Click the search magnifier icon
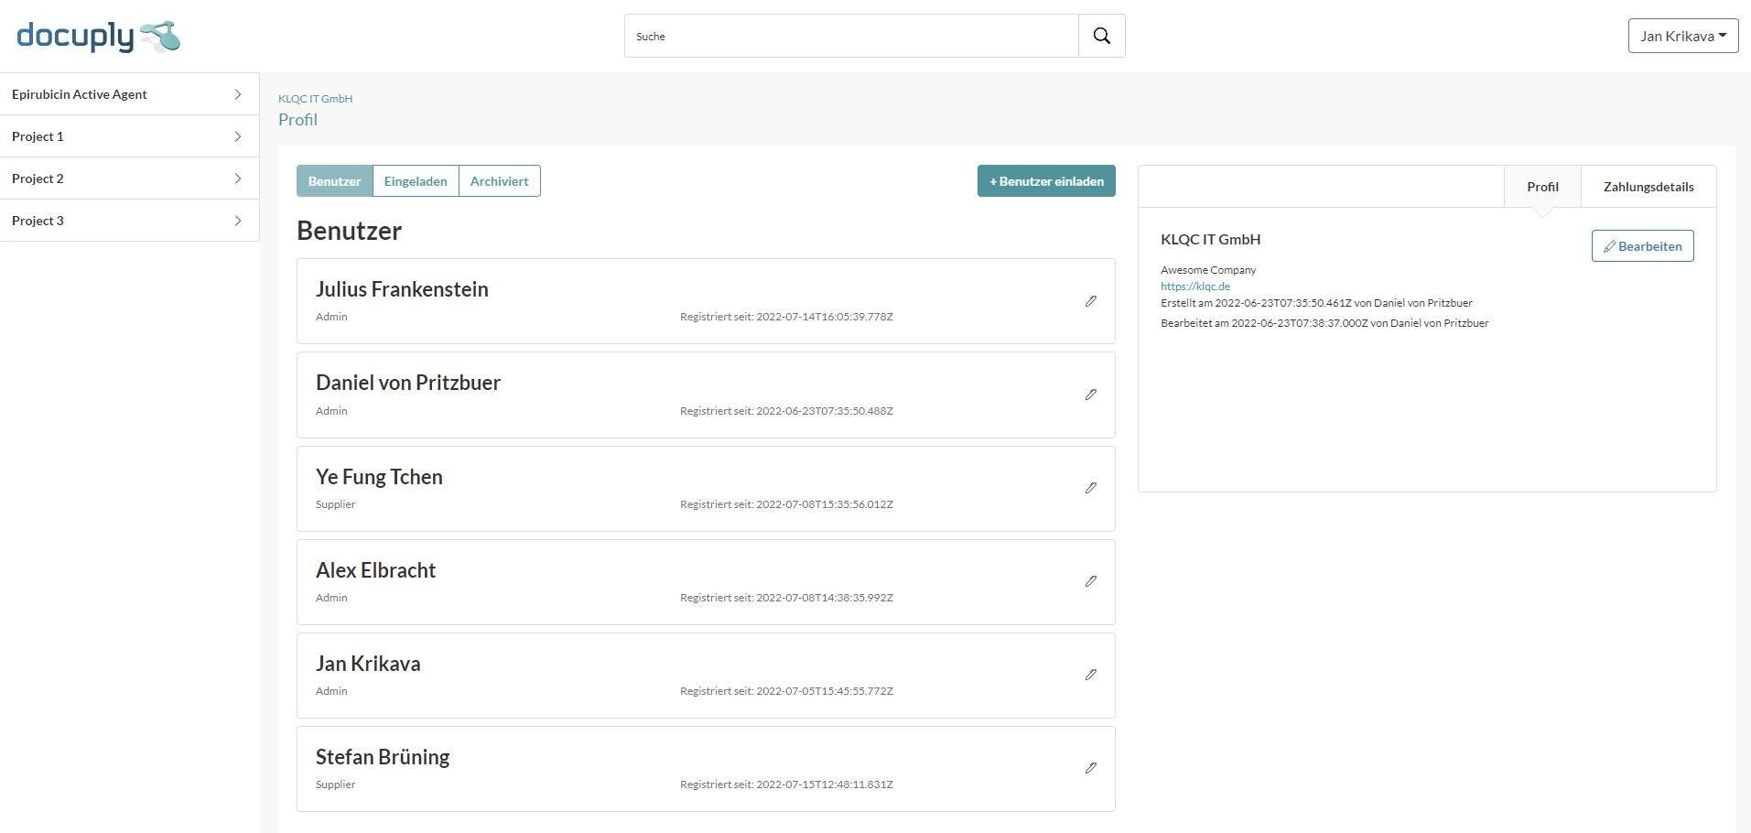 click(x=1101, y=36)
